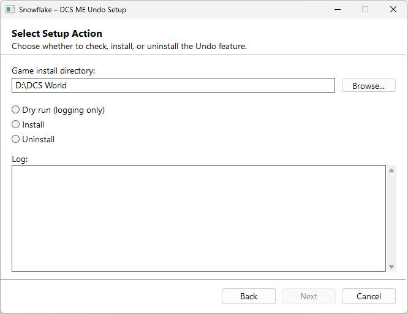This screenshot has height=314, width=408.
Task: Click the 'Choose whether to check, install' description
Action: click(x=129, y=46)
